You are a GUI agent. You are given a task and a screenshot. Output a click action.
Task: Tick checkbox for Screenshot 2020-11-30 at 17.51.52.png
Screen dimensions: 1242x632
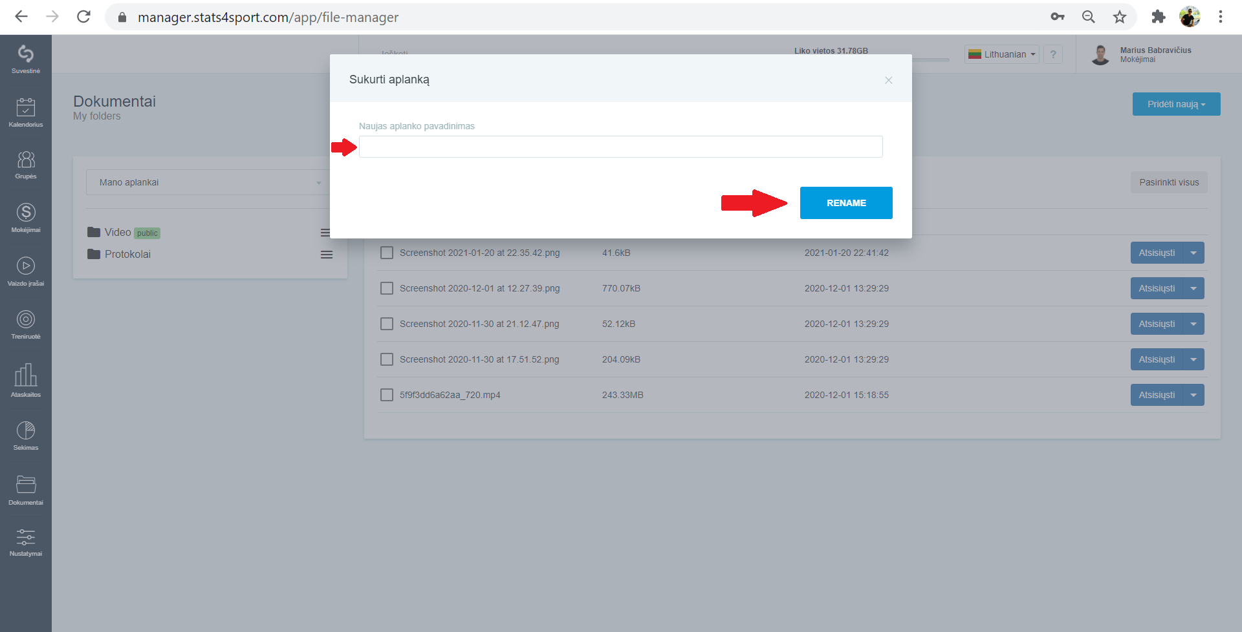[x=387, y=359]
